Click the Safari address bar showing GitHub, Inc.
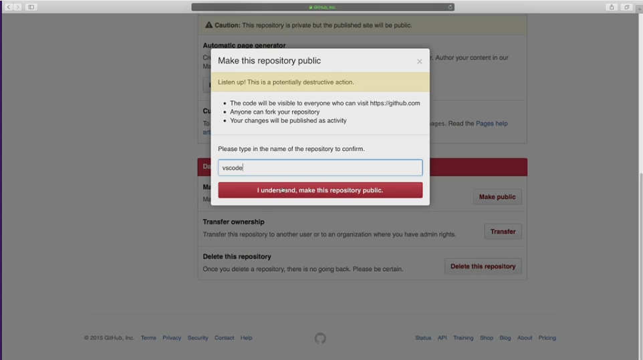Viewport: 643px width, 360px height. click(323, 7)
